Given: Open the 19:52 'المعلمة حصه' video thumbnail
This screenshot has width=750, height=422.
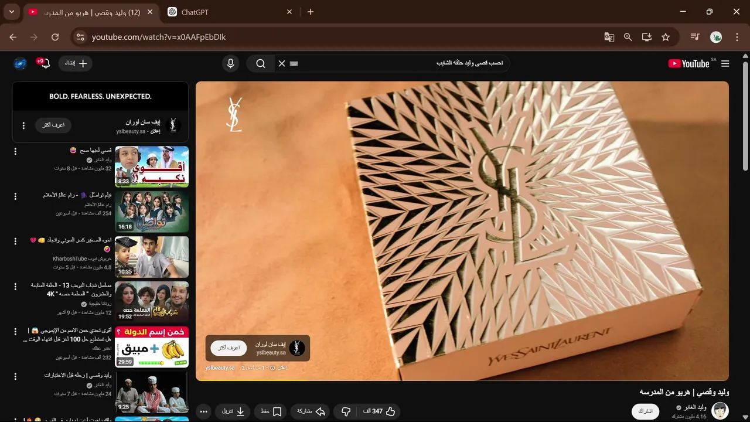Looking at the screenshot, I should tap(152, 302).
